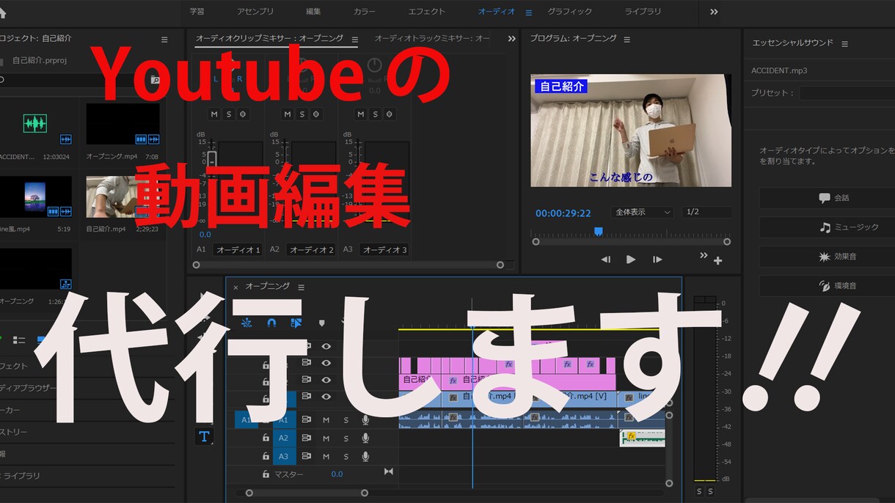
Task: Lock the A2 audio track
Action: click(266, 438)
